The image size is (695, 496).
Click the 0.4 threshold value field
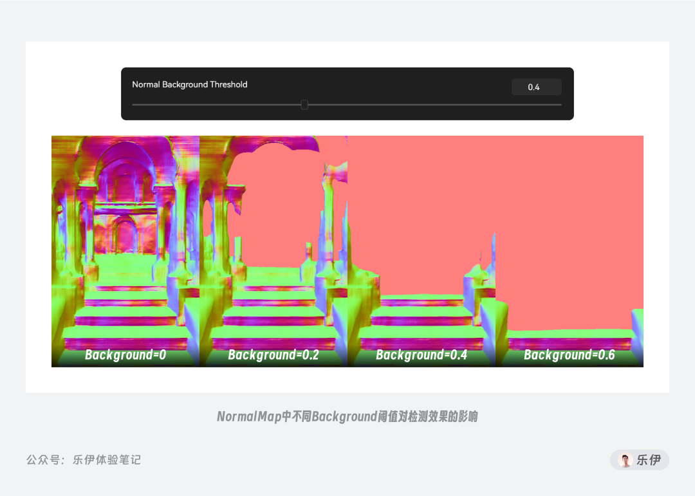536,87
